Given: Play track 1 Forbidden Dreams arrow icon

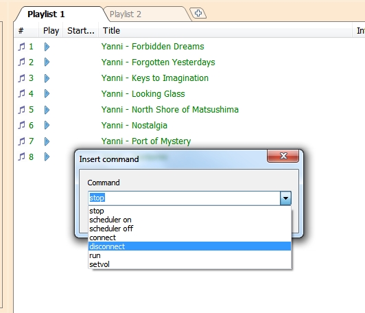Looking at the screenshot, I should point(47,47).
